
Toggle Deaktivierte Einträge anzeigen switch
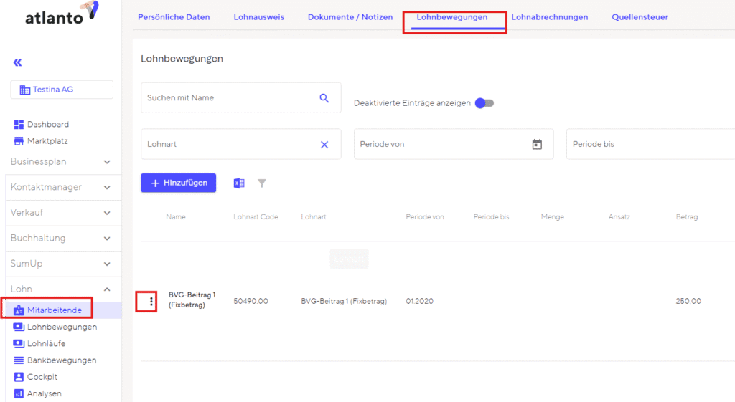click(x=484, y=103)
